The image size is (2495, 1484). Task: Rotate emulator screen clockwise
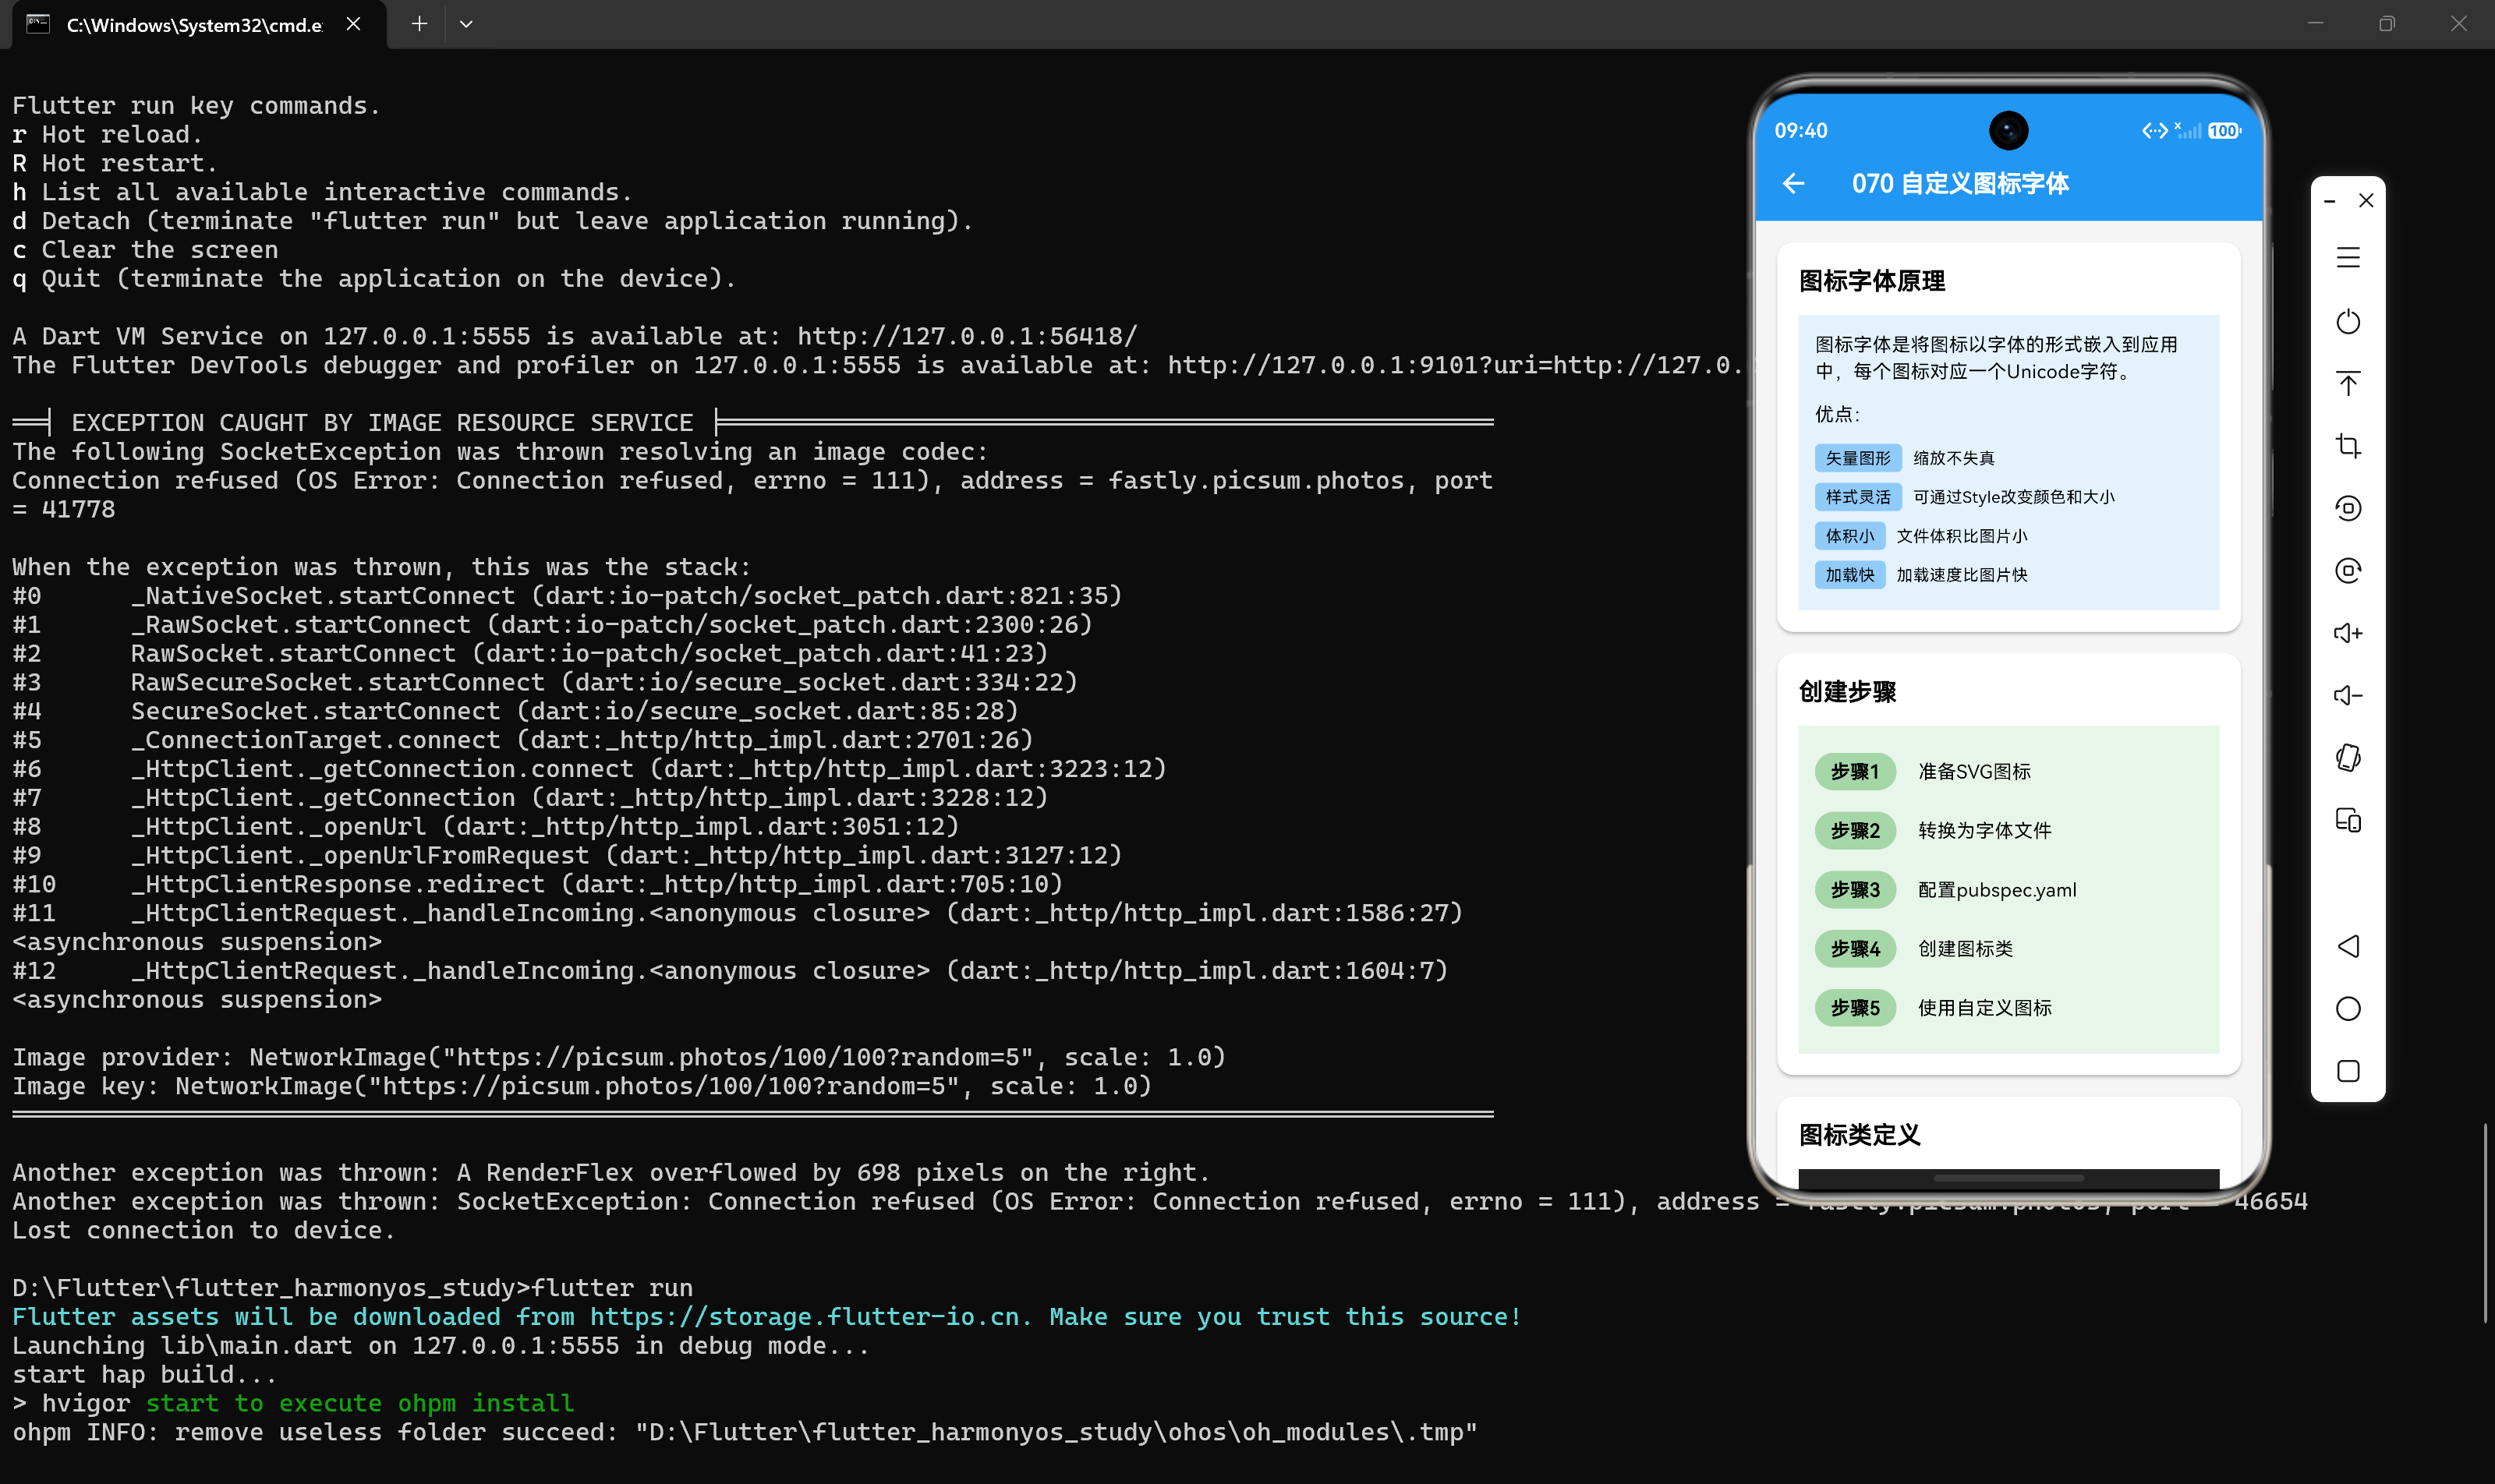click(2348, 570)
